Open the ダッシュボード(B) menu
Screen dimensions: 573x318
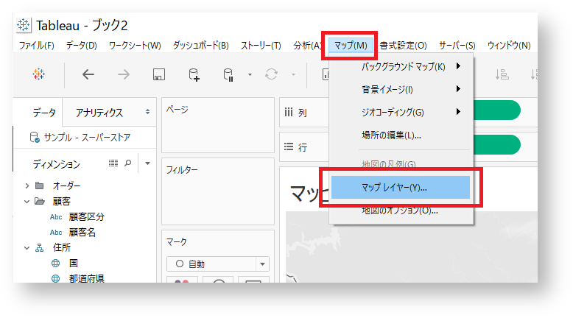(200, 46)
